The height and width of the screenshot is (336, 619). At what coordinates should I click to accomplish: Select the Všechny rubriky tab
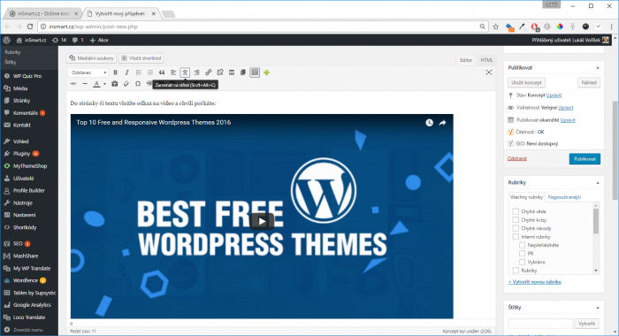(526, 197)
